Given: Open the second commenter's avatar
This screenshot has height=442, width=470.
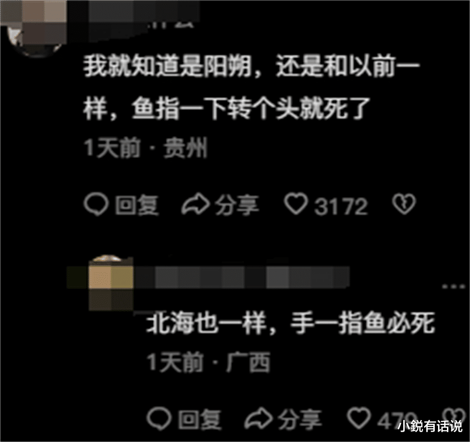Looking at the screenshot, I should 111,283.
